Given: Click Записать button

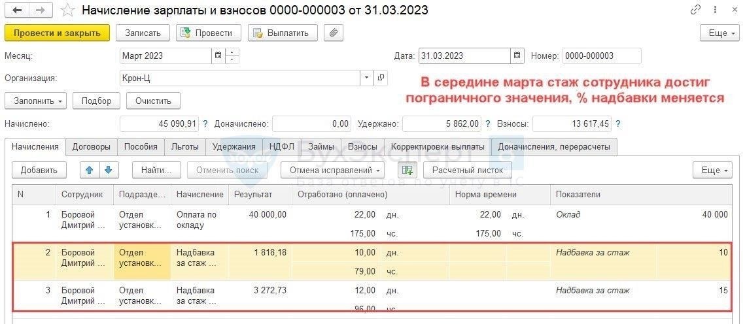Looking at the screenshot, I should 143,33.
